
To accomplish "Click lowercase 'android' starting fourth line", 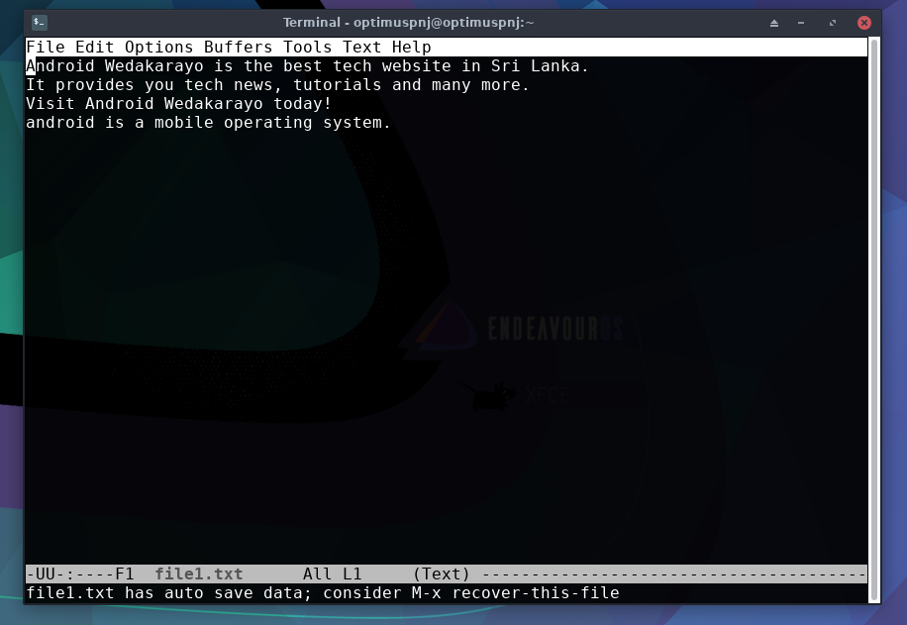I will [x=60, y=123].
